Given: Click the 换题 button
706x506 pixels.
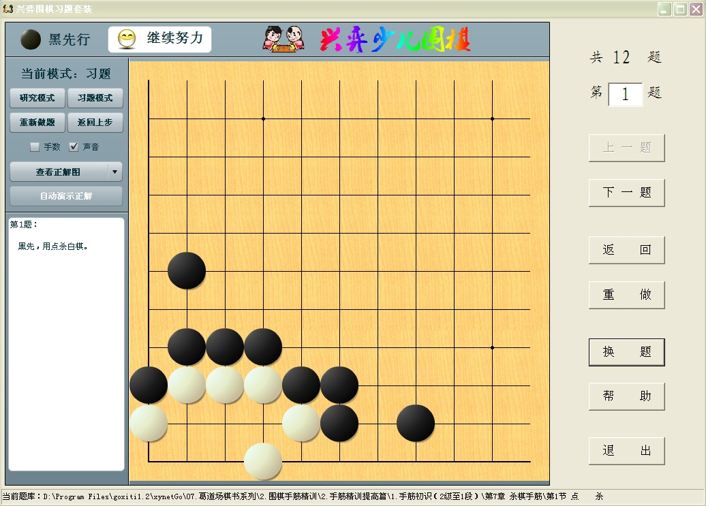Looking at the screenshot, I should pos(627,351).
